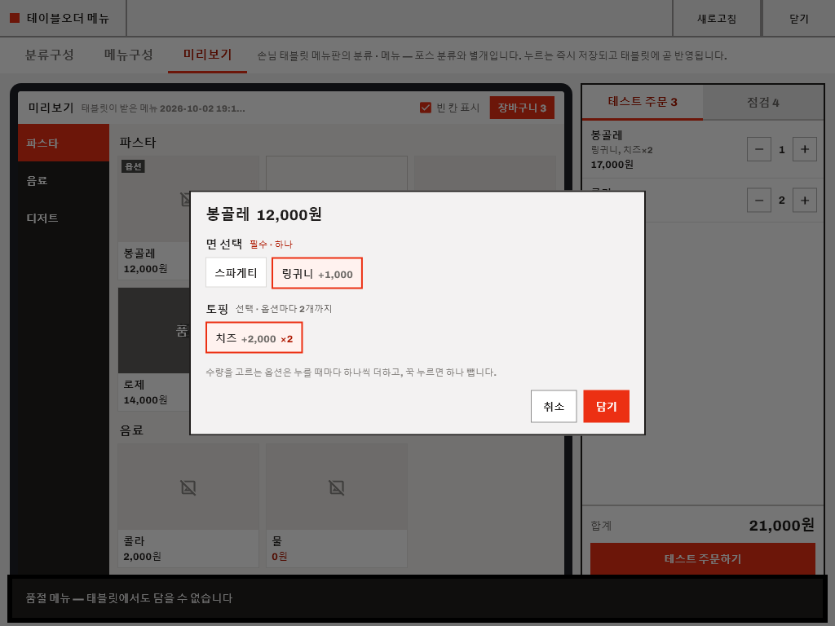Select the 디저트 category in sidebar

(64, 218)
